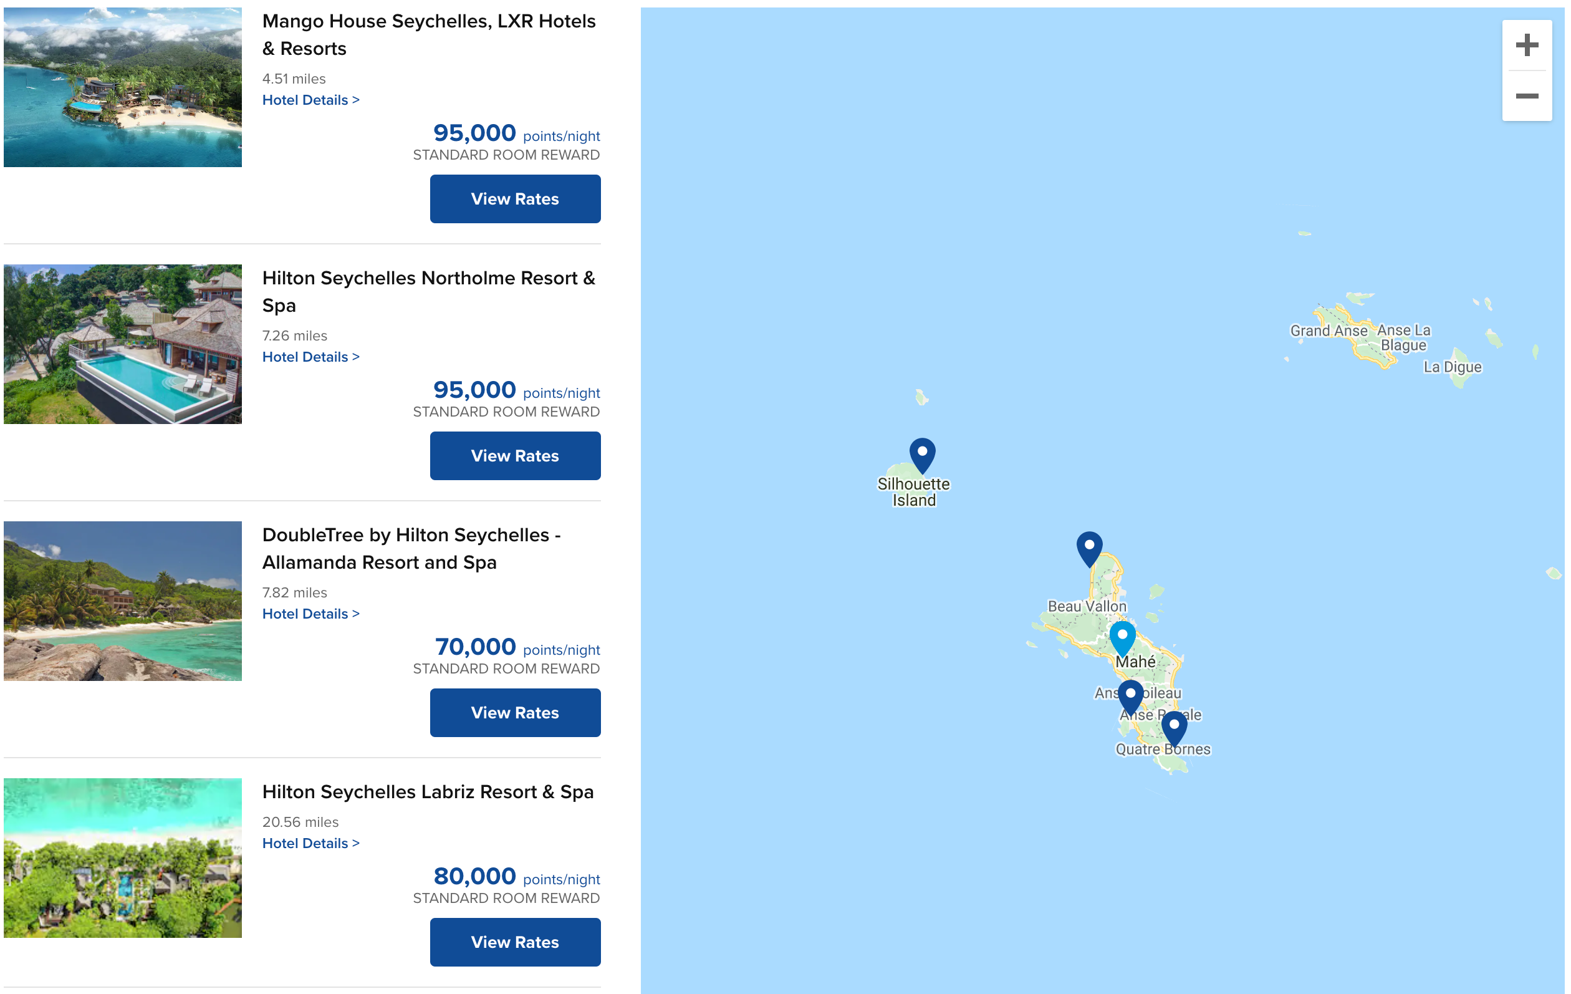Click the La Digue label on map

pos(1453,367)
